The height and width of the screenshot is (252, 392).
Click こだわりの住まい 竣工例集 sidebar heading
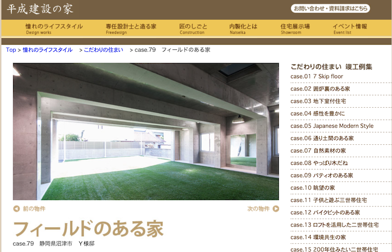(x=331, y=67)
